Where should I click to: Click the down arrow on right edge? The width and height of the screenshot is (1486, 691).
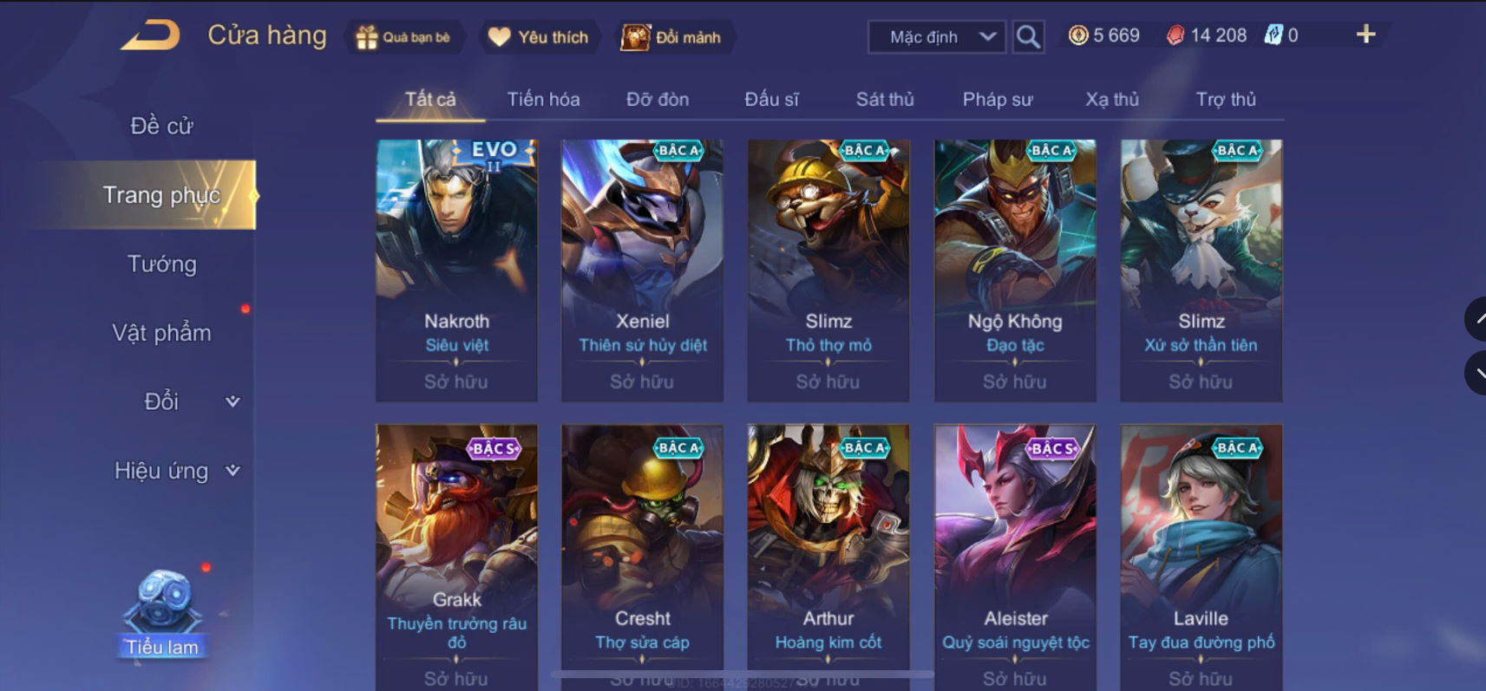coord(1477,373)
